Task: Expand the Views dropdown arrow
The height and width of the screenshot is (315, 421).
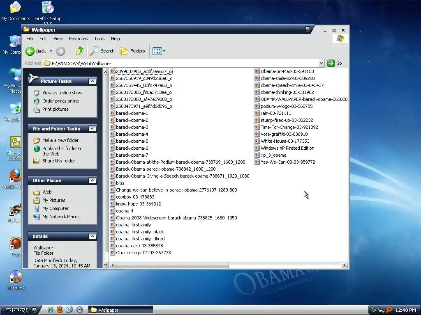Action: click(164, 51)
